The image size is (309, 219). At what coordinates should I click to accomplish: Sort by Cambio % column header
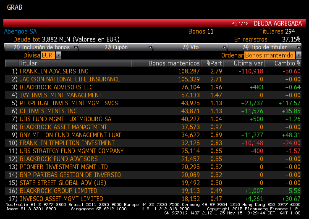(283, 63)
